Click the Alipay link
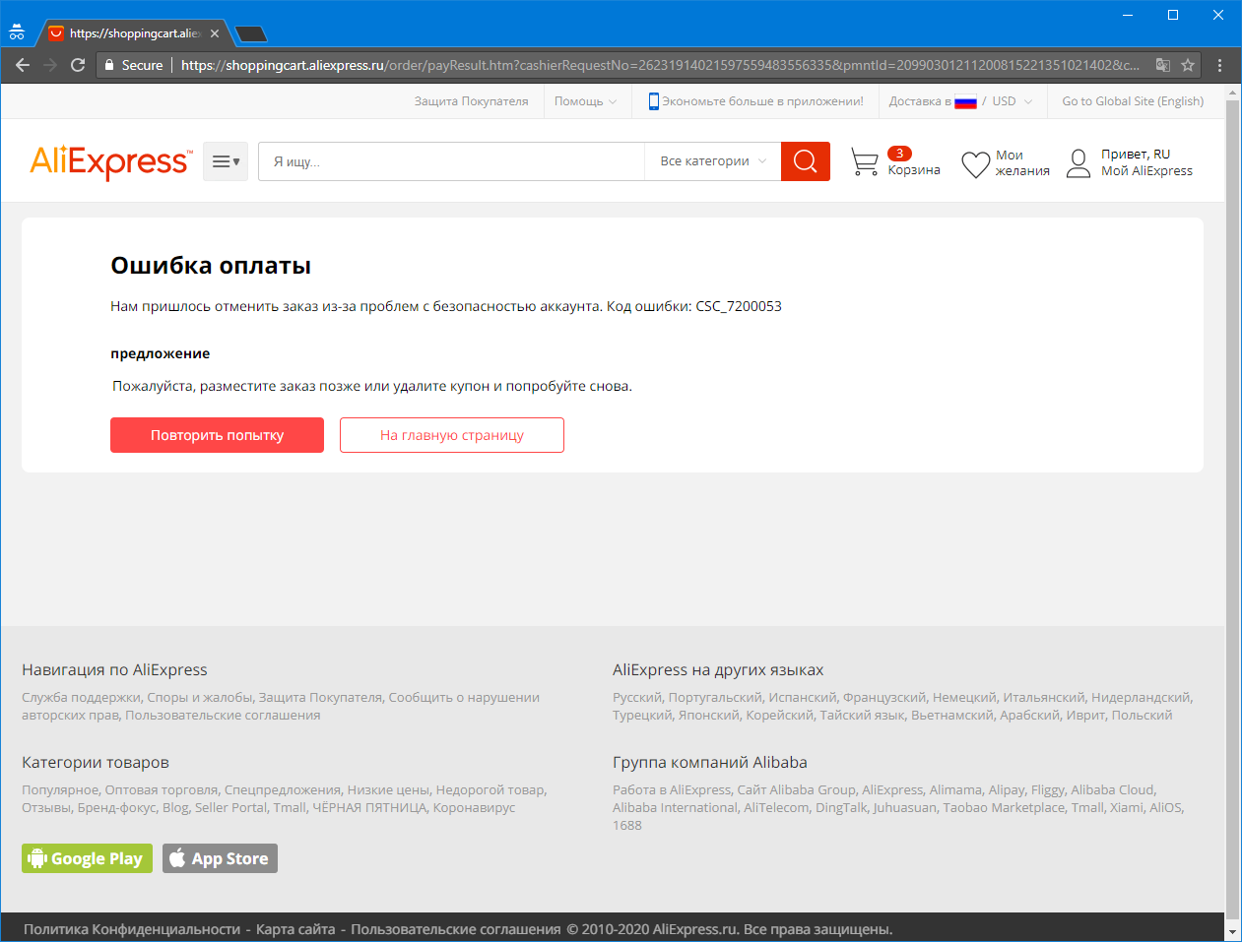 pos(1007,790)
